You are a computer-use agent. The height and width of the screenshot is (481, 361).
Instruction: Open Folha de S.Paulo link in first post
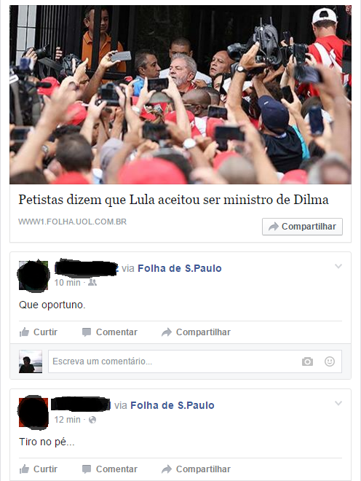(x=180, y=268)
